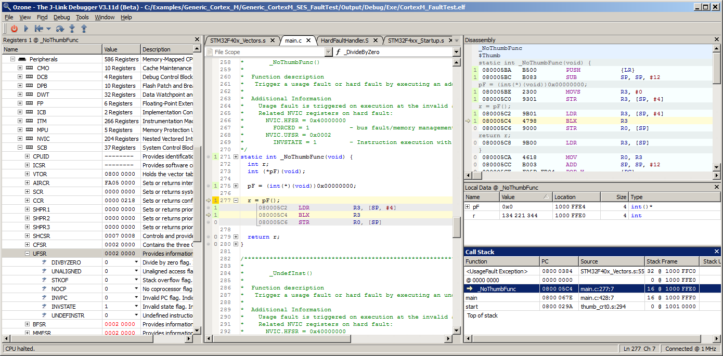Viewport: 723px width, 356px height.
Task: Open the Debug menu
Action: [x=61, y=17]
